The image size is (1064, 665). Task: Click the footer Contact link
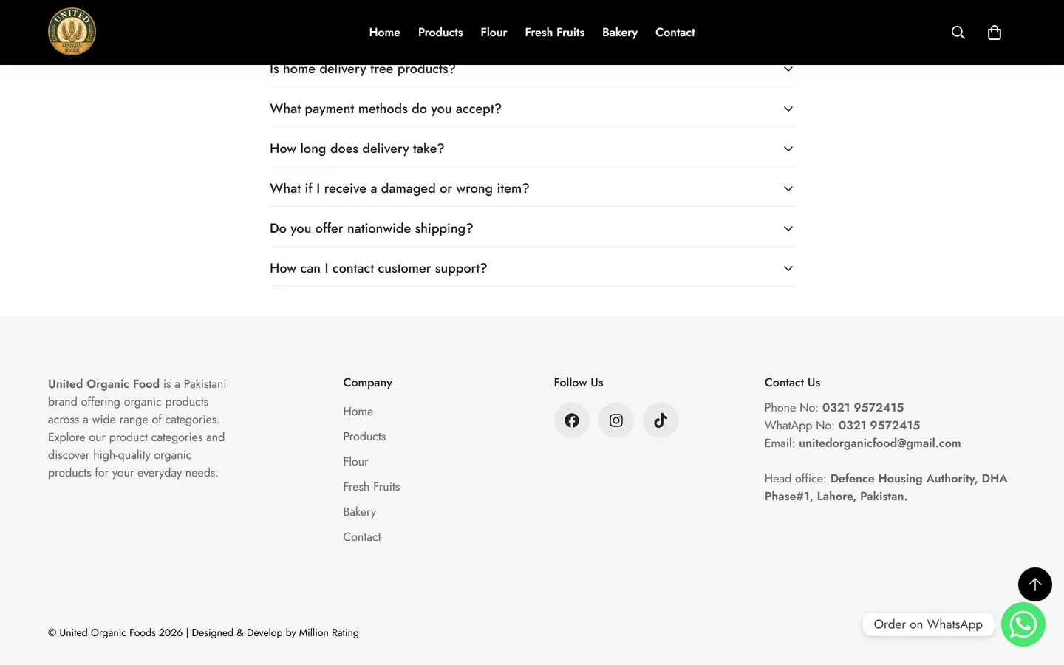pos(362,537)
